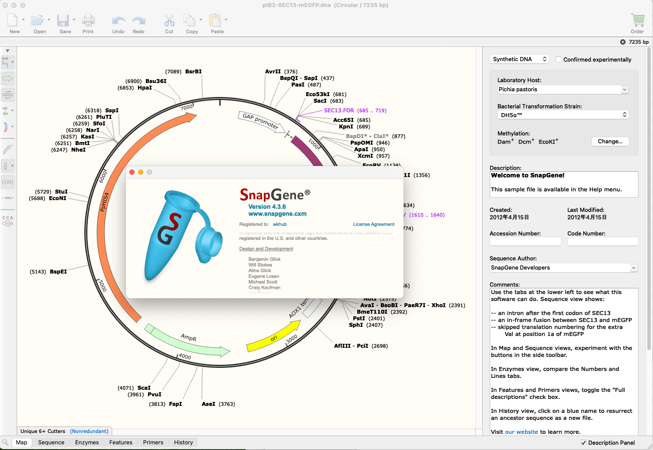Click the New file icon
Viewport: 653px width, 450px height.
(x=13, y=20)
